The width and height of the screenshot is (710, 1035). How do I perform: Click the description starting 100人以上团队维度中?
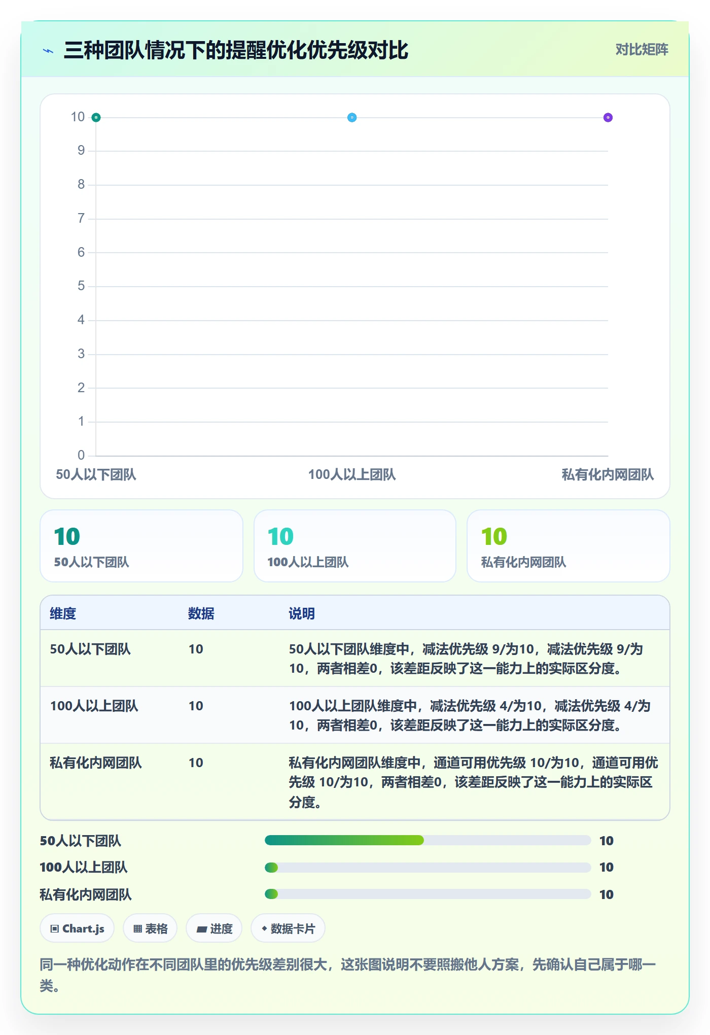coord(470,715)
